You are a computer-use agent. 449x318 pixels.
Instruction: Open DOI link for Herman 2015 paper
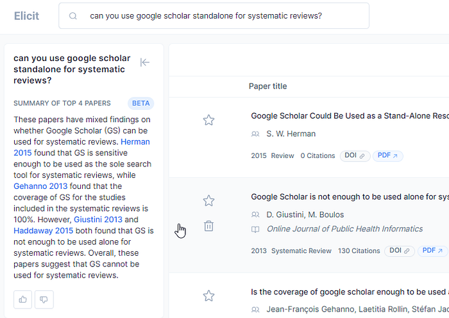[355, 155]
